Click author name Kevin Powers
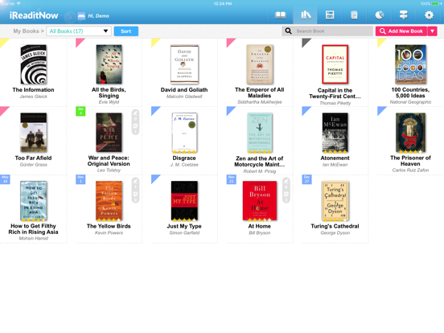Image resolution: width=444 pixels, height=333 pixels. point(109,232)
